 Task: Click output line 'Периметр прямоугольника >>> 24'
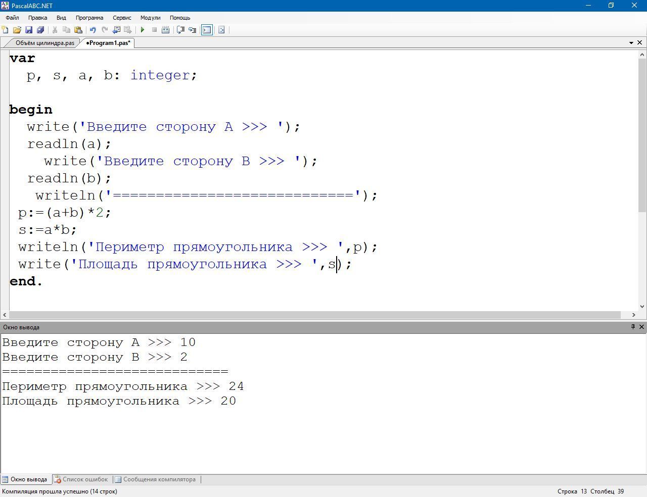pos(123,386)
